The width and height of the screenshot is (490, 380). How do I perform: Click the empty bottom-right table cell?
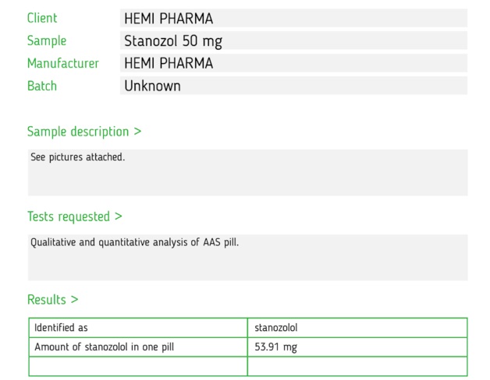point(357,366)
